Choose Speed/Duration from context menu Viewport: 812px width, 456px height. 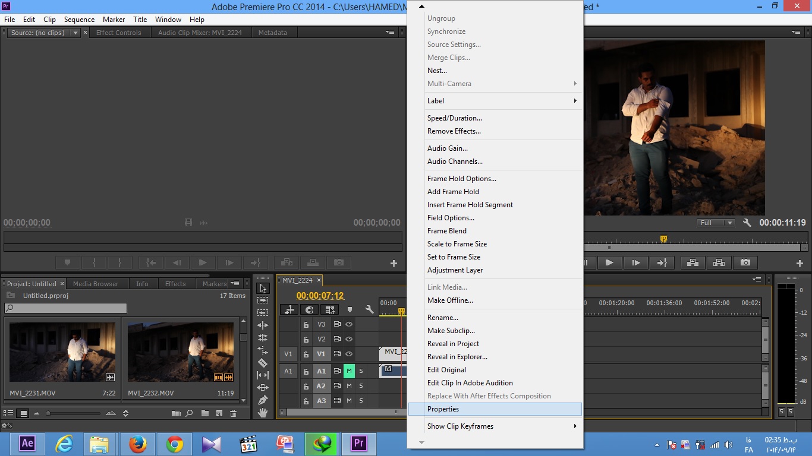[495, 118]
